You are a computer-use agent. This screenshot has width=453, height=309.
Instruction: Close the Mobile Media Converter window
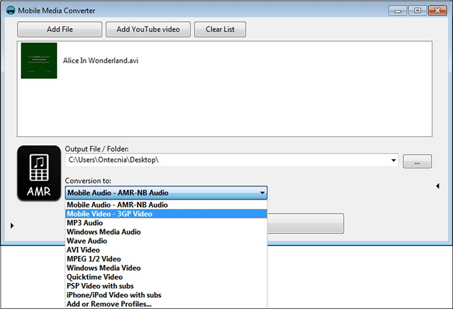(437, 11)
